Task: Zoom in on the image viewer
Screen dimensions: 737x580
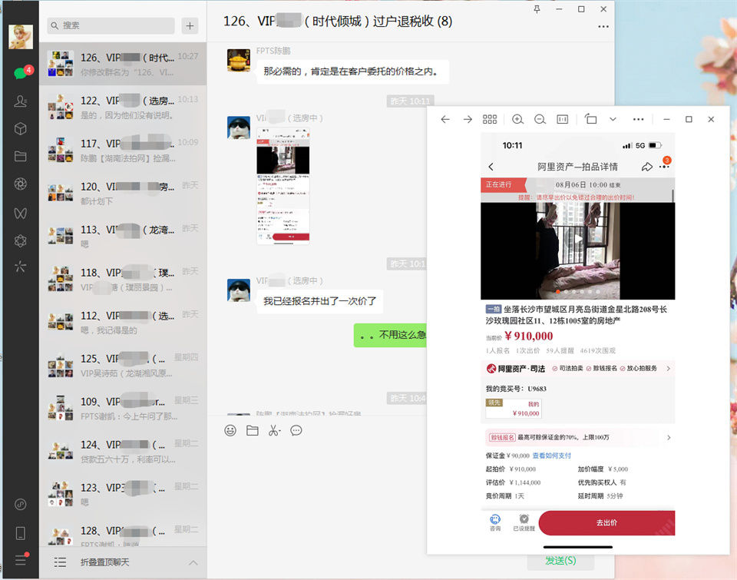Action: [517, 119]
